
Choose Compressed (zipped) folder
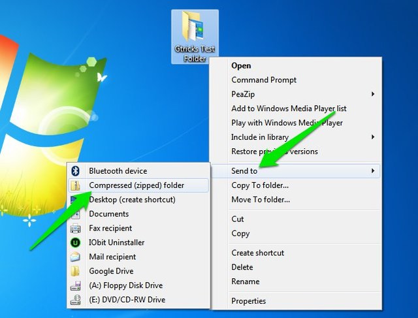(138, 185)
